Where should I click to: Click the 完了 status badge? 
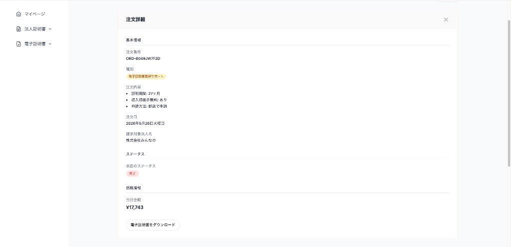(x=132, y=174)
